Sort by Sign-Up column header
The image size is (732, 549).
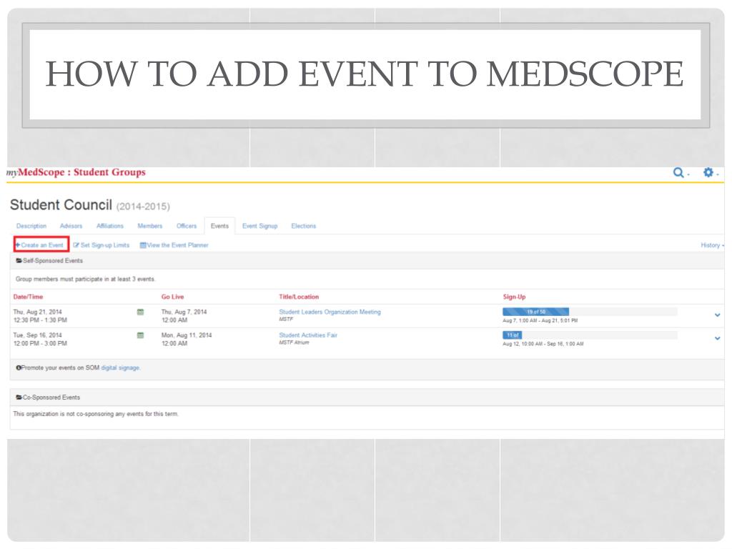coord(514,297)
